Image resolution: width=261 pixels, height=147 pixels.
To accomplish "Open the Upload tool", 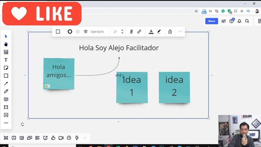I will pos(6,115).
